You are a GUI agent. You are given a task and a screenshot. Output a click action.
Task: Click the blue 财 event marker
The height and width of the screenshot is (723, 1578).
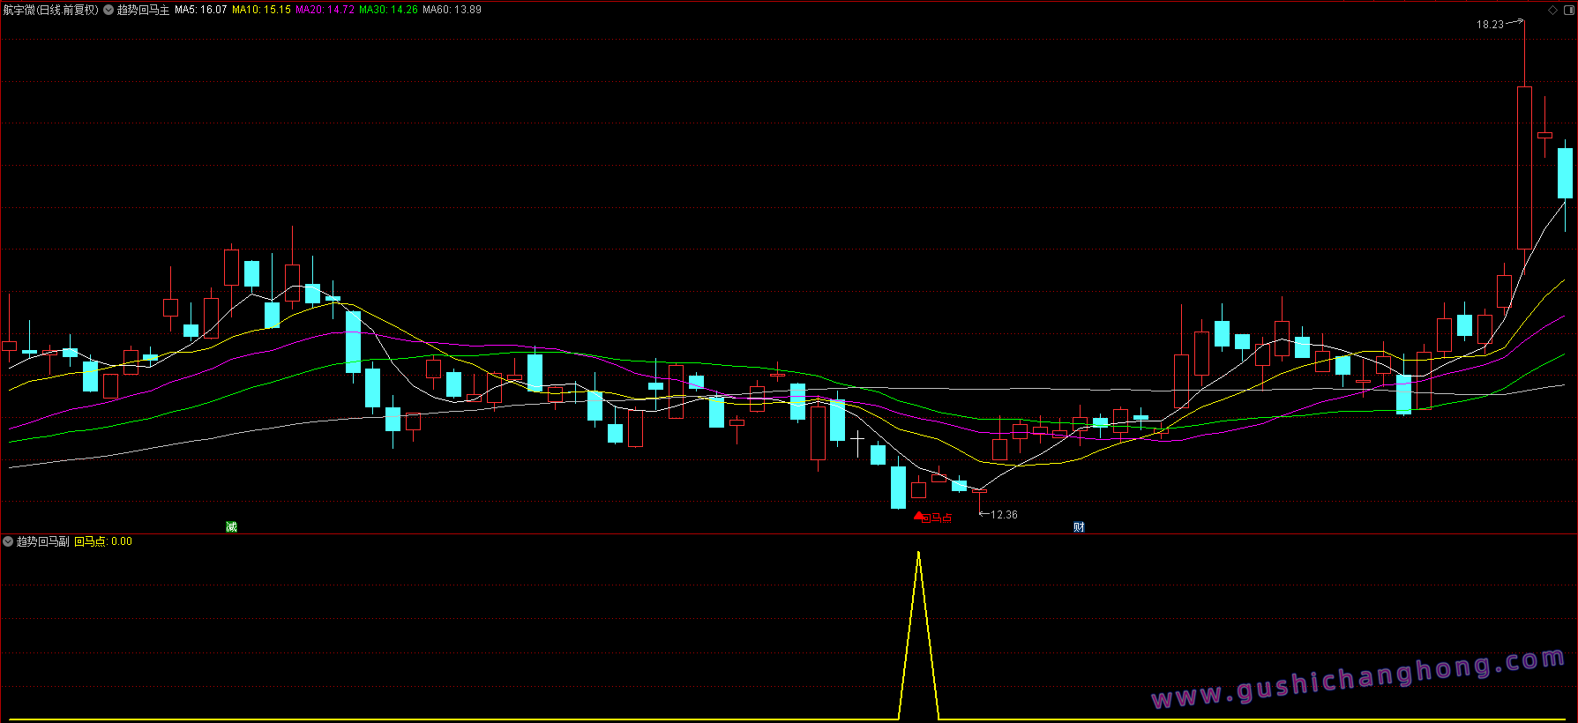coord(1079,526)
